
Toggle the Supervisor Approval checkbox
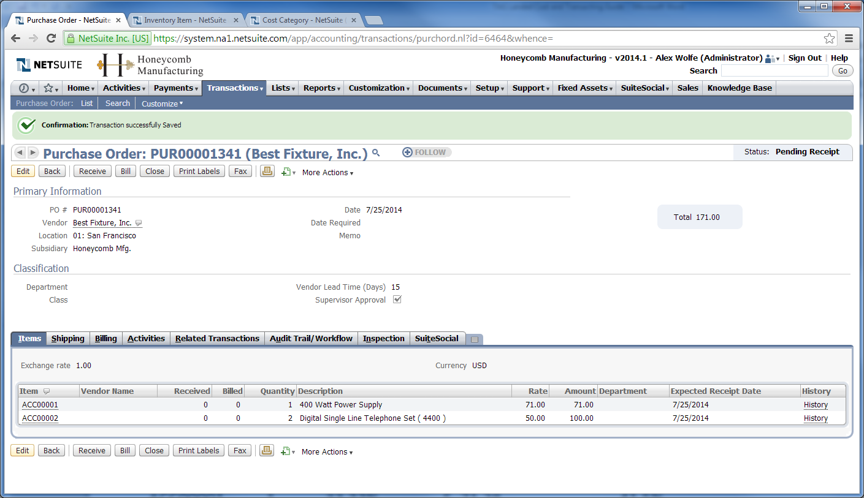[397, 300]
